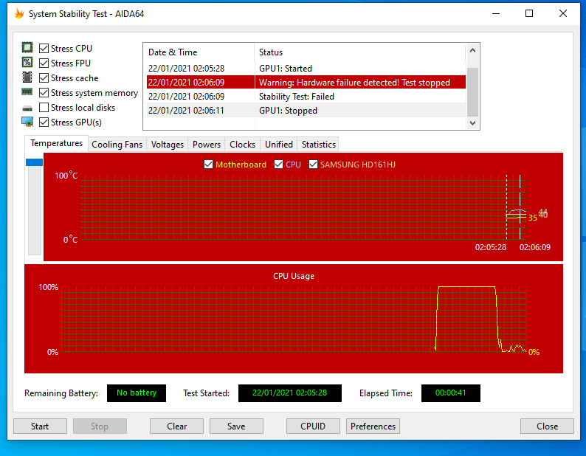
Task: Click the log list scroll down arrow
Action: click(x=473, y=123)
